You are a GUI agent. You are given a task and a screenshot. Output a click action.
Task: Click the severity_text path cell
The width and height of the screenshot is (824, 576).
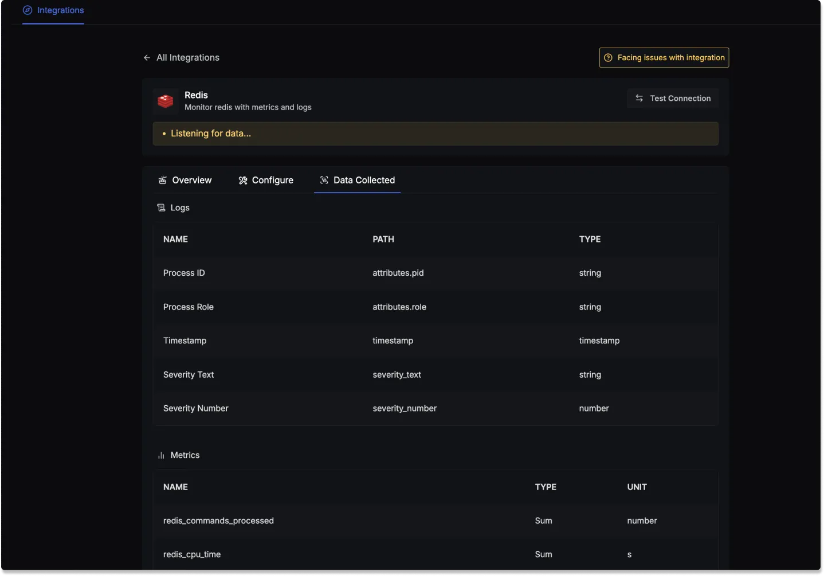(x=397, y=375)
